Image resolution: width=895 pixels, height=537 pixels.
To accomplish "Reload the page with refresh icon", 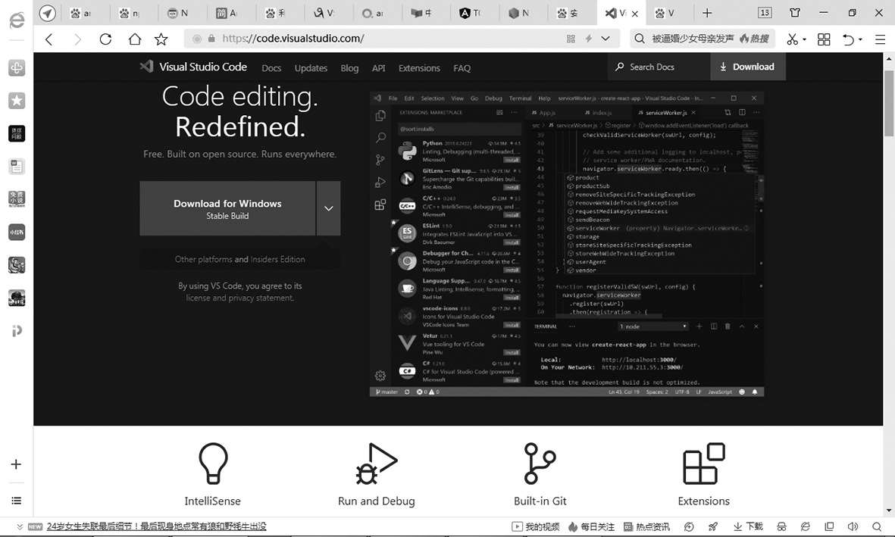I will 105,39.
